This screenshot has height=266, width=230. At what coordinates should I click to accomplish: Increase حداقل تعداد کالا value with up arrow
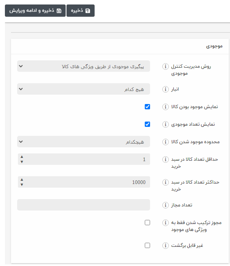tap(22, 157)
